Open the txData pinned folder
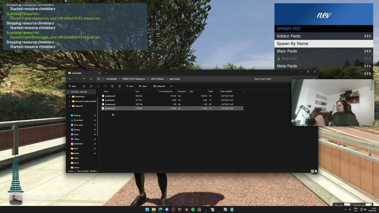This screenshot has width=379, height=213. tap(76, 154)
